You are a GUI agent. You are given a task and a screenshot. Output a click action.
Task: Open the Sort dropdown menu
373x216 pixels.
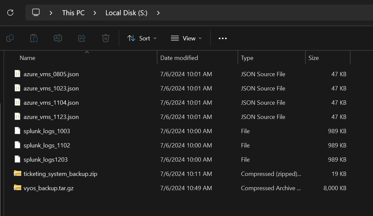[x=142, y=38]
